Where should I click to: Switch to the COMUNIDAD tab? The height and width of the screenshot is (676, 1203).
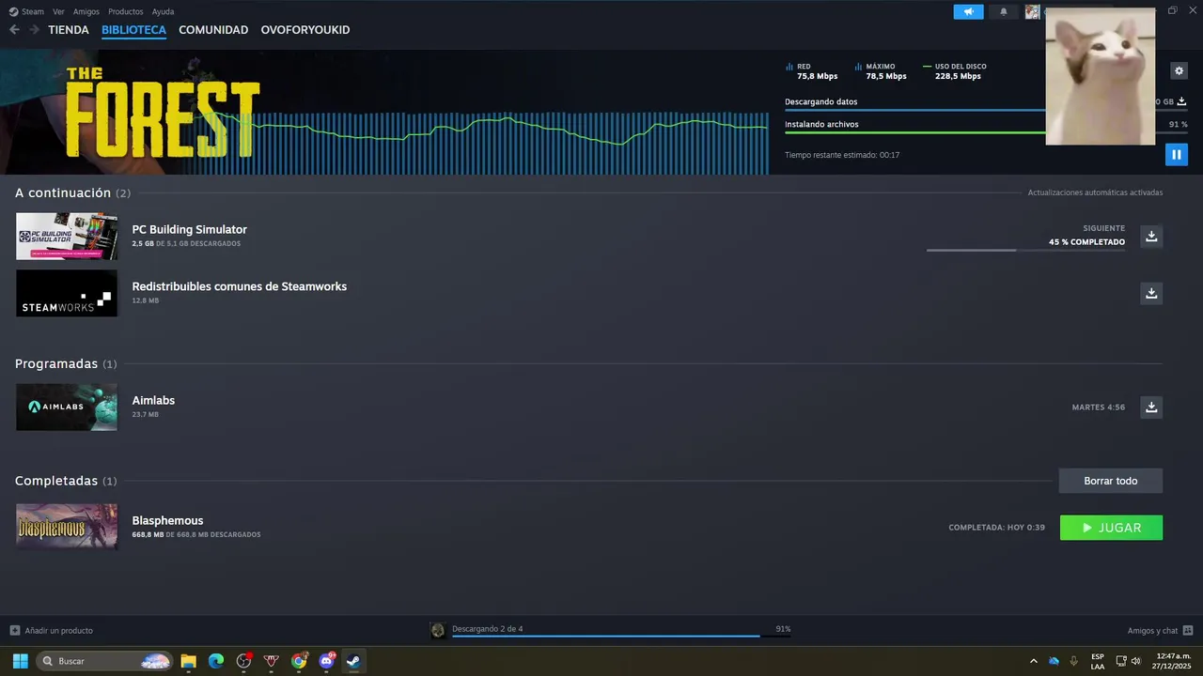coord(213,30)
